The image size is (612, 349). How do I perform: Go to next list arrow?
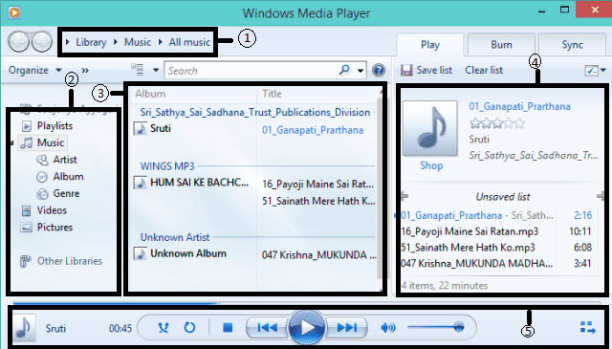tap(601, 196)
